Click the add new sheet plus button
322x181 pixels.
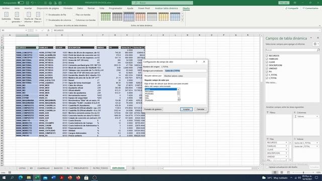(x=133, y=168)
